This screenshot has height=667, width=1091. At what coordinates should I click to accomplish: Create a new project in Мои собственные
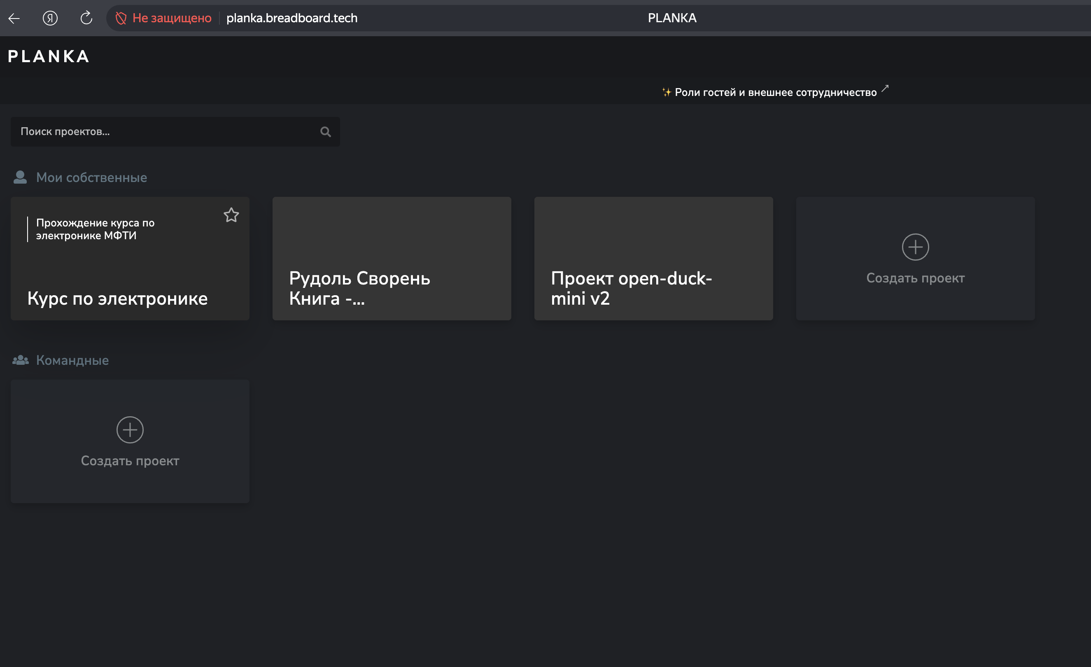point(915,258)
